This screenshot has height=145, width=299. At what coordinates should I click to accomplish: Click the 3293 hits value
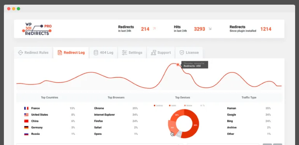(x=200, y=29)
